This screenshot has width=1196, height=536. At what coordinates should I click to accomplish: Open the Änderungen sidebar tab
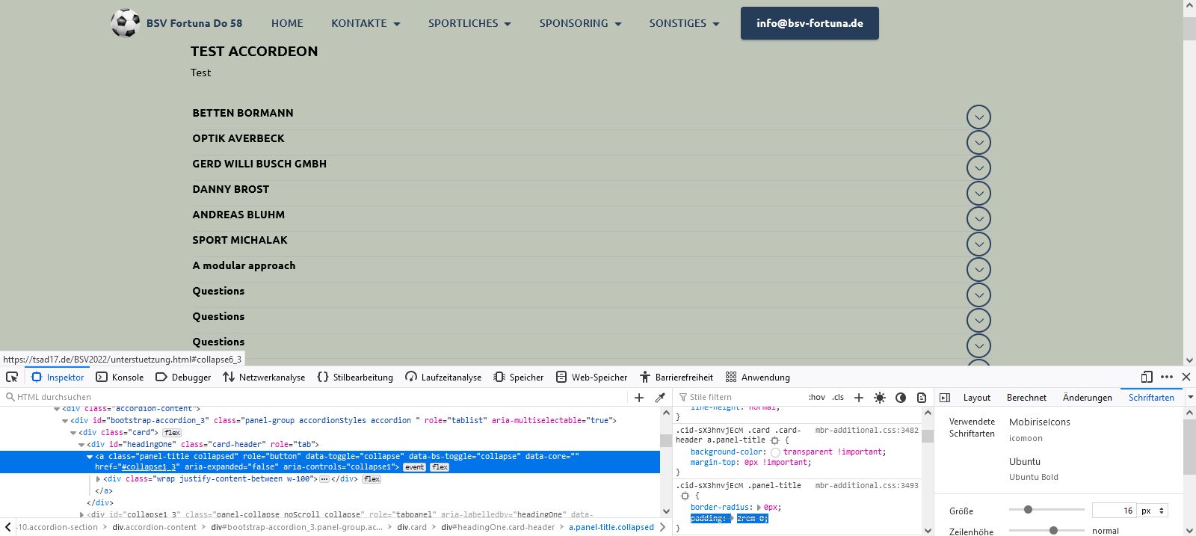click(1087, 398)
